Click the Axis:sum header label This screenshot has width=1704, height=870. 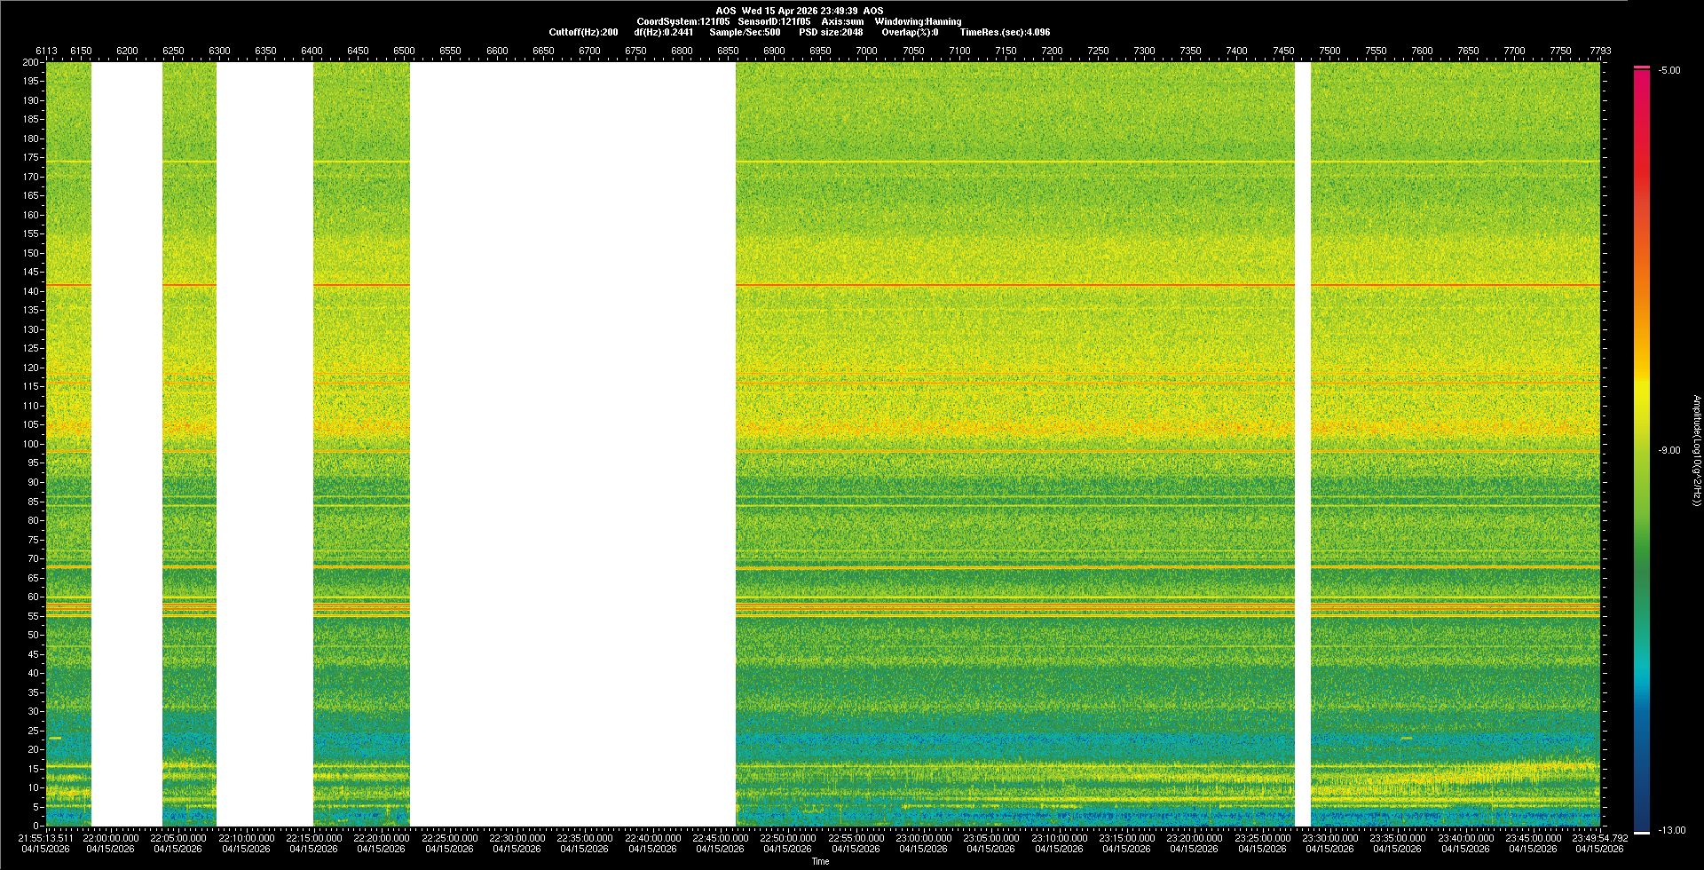point(842,21)
